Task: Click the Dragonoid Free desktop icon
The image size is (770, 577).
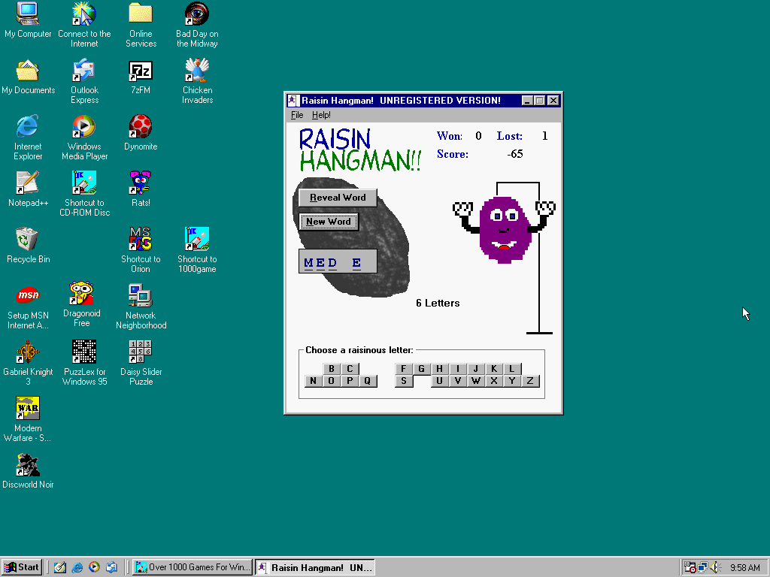Action: [82, 294]
